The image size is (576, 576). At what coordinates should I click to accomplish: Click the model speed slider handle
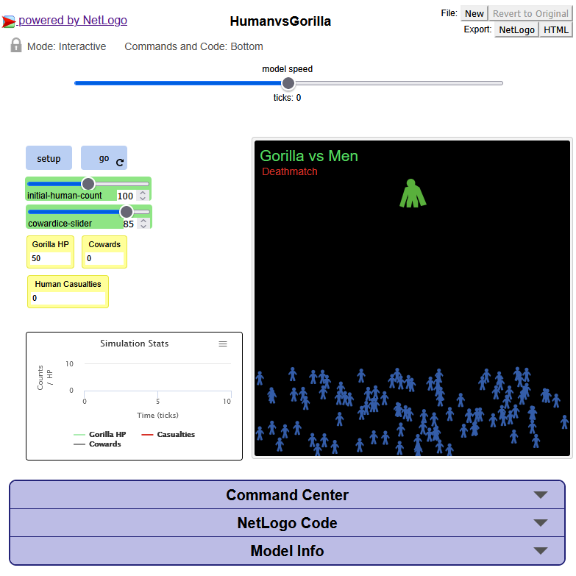point(288,83)
